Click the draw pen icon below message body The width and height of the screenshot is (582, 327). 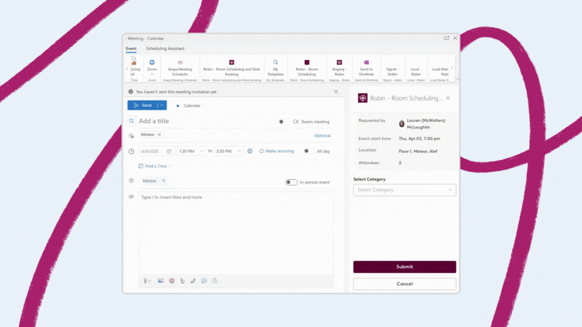pos(193,281)
